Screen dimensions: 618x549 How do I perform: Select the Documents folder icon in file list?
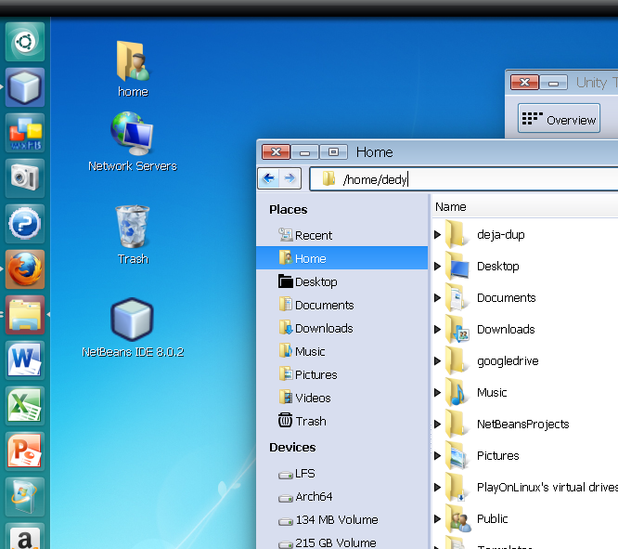tap(457, 297)
